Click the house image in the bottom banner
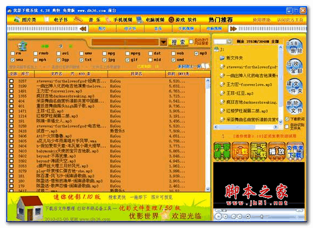Image resolution: width=313 pixels, height=228 pixels. point(29,208)
